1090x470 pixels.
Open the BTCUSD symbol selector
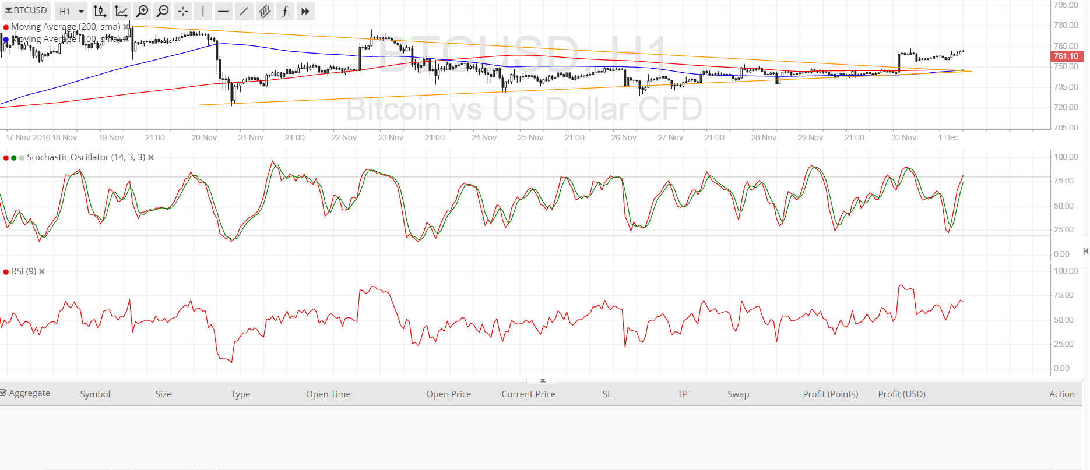[x=26, y=10]
